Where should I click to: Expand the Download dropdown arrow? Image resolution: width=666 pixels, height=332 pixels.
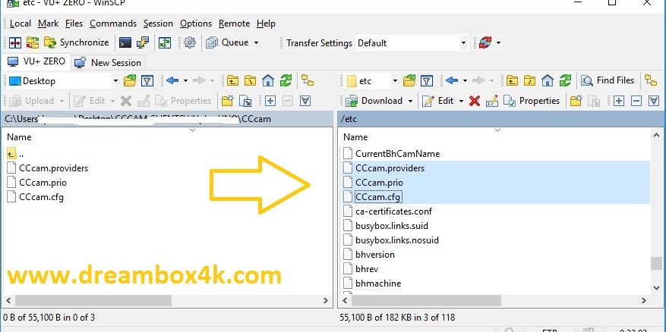410,101
